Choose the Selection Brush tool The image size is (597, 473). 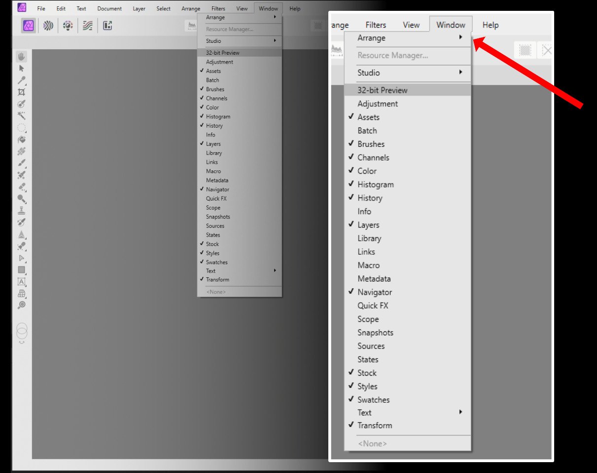(22, 104)
